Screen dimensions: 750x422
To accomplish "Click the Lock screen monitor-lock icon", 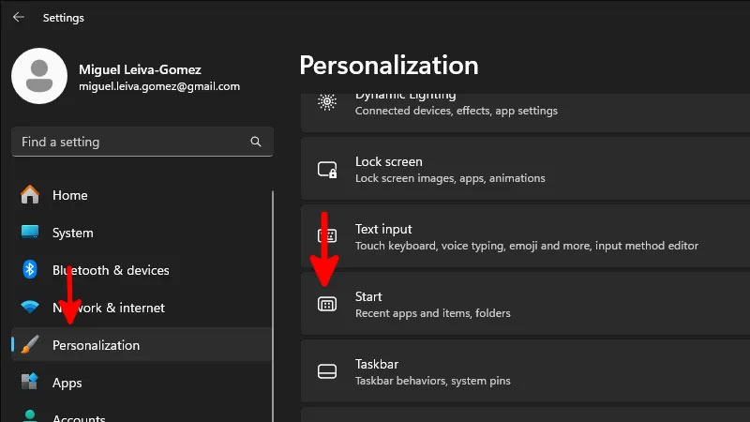I will pos(327,170).
